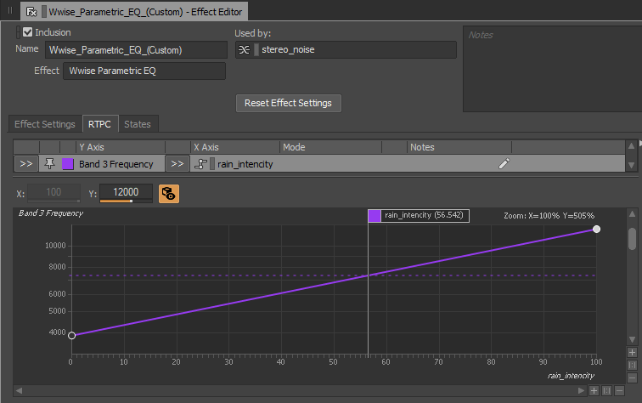The width and height of the screenshot is (642, 403).
Task: Click the X coordinate value field
Action: 53,193
